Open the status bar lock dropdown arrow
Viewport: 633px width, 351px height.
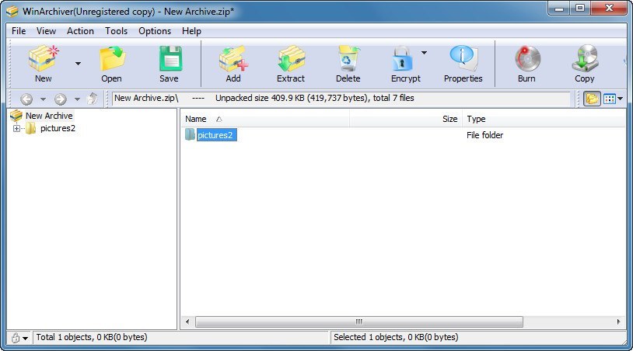tap(25, 338)
